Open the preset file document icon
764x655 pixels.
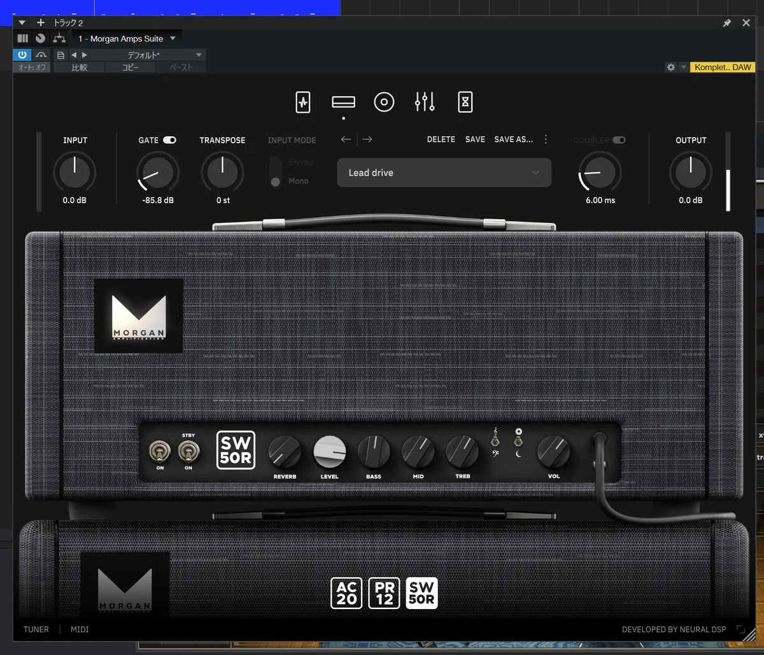coord(60,55)
